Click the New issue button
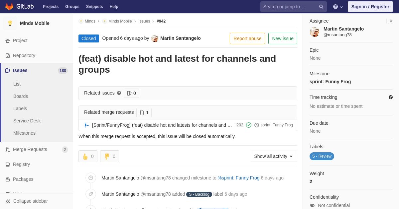 283,38
